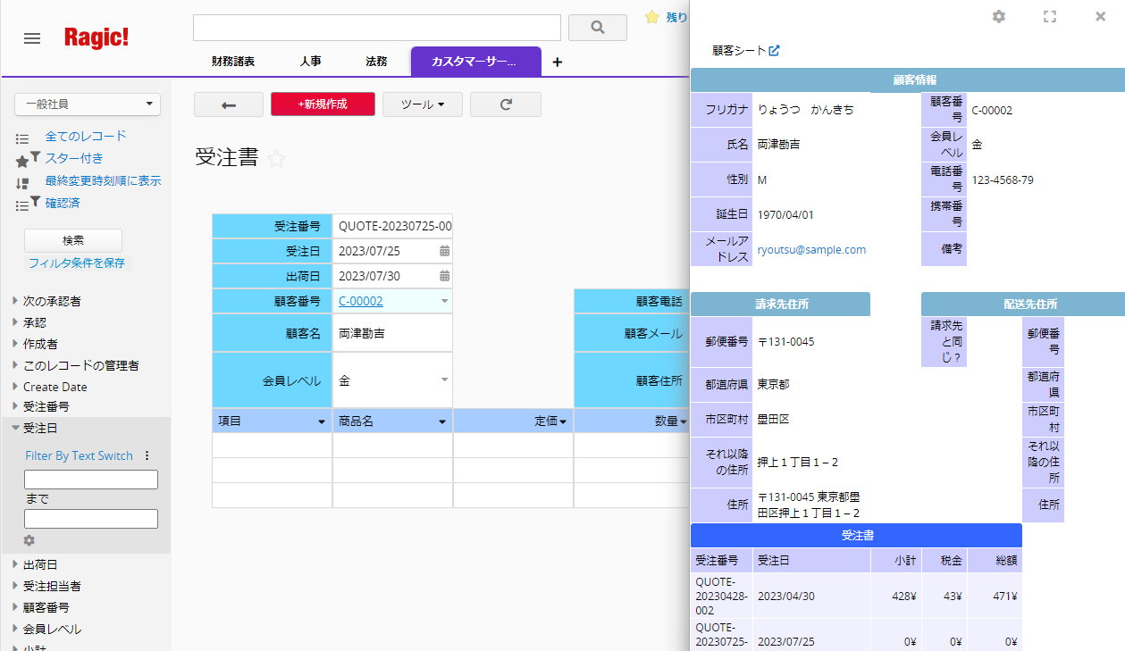The height and width of the screenshot is (651, 1125).
Task: Click the +新規作成 button
Action: [323, 104]
